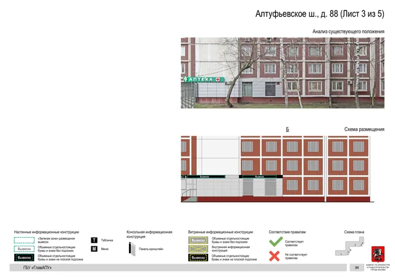
Task: Select the Соответствует правилам label by the checkmark
Action: tap(294, 243)
